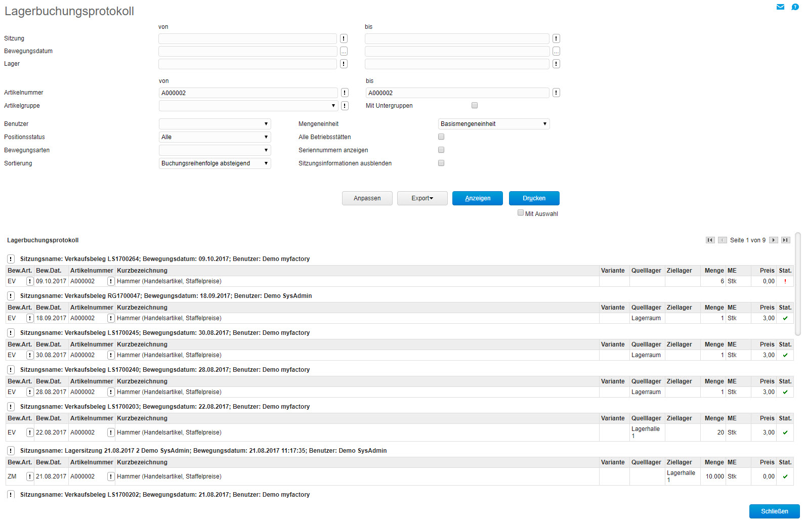Go to first page of results
804x520 pixels.
[710, 240]
